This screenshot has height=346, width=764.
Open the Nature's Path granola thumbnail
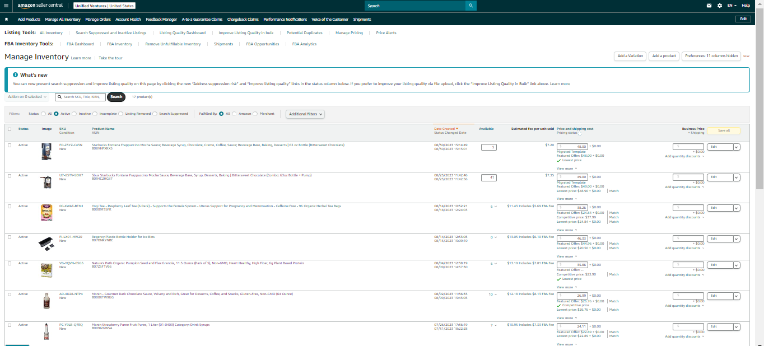[x=46, y=270]
